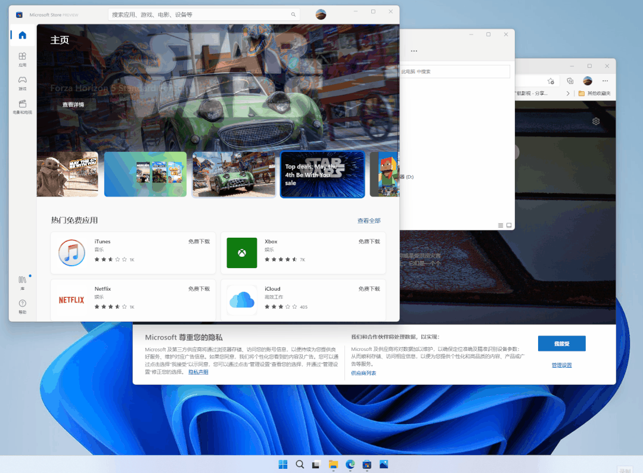Open the vendor list link in privacy banner
This screenshot has width=643, height=473.
pyautogui.click(x=364, y=373)
